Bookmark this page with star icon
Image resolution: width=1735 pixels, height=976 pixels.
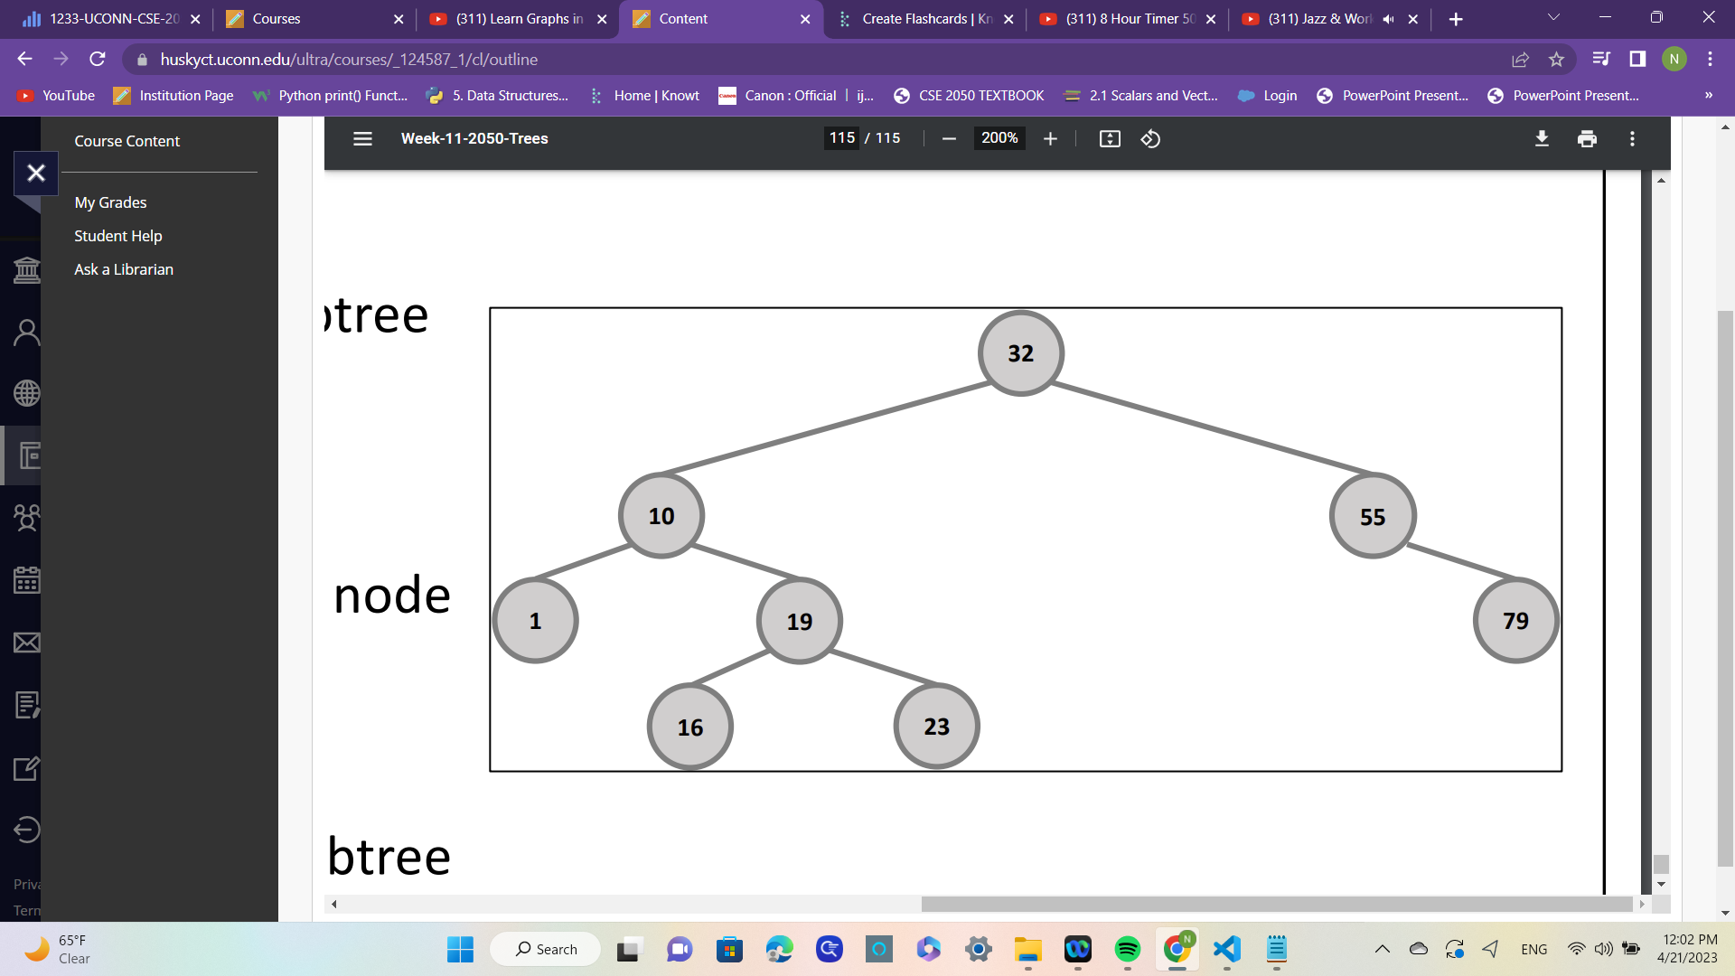coord(1556,59)
